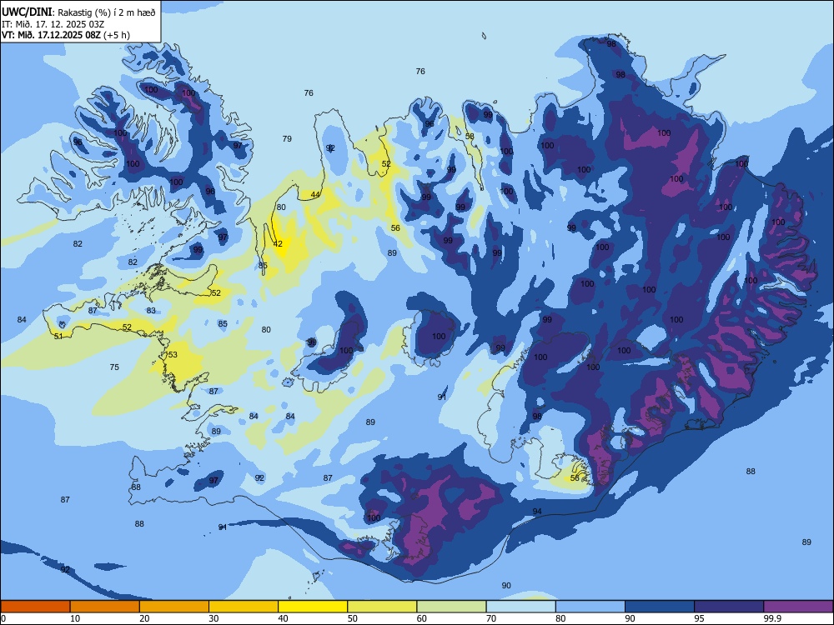Click the golden 30–40 legend swatch
Image resolution: width=834 pixels, height=625 pixels.
[244, 607]
